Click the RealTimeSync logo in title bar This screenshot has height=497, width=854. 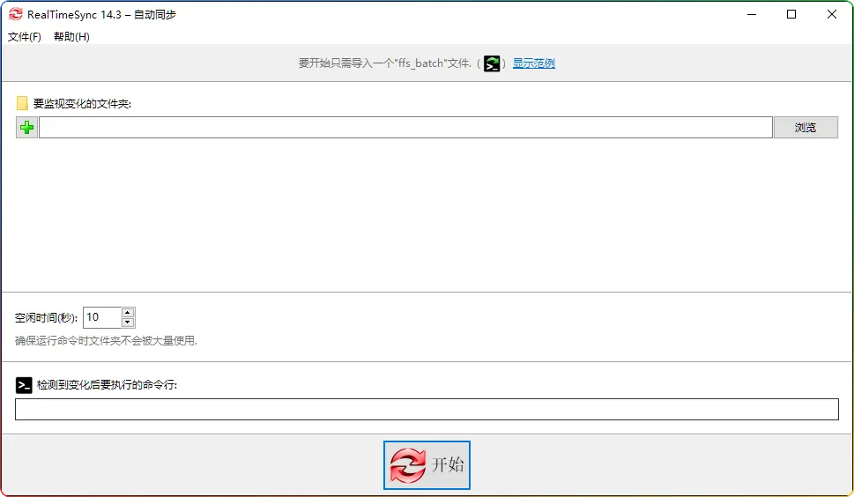[x=15, y=15]
